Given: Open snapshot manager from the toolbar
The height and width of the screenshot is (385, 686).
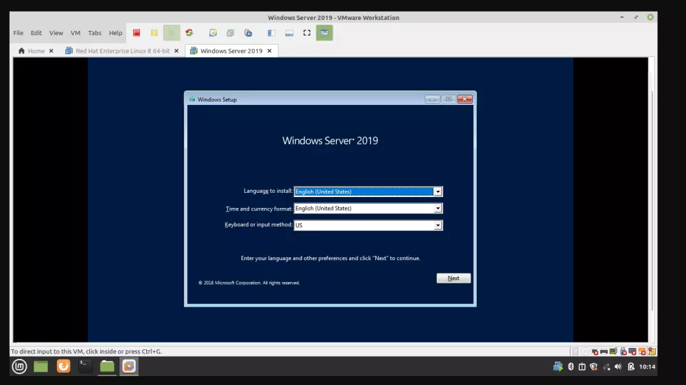Looking at the screenshot, I should tap(248, 33).
